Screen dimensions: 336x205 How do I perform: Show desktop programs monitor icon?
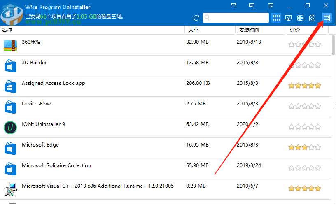288,18
